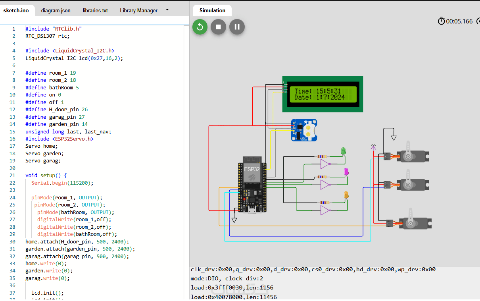Click the orange LED

point(346,195)
